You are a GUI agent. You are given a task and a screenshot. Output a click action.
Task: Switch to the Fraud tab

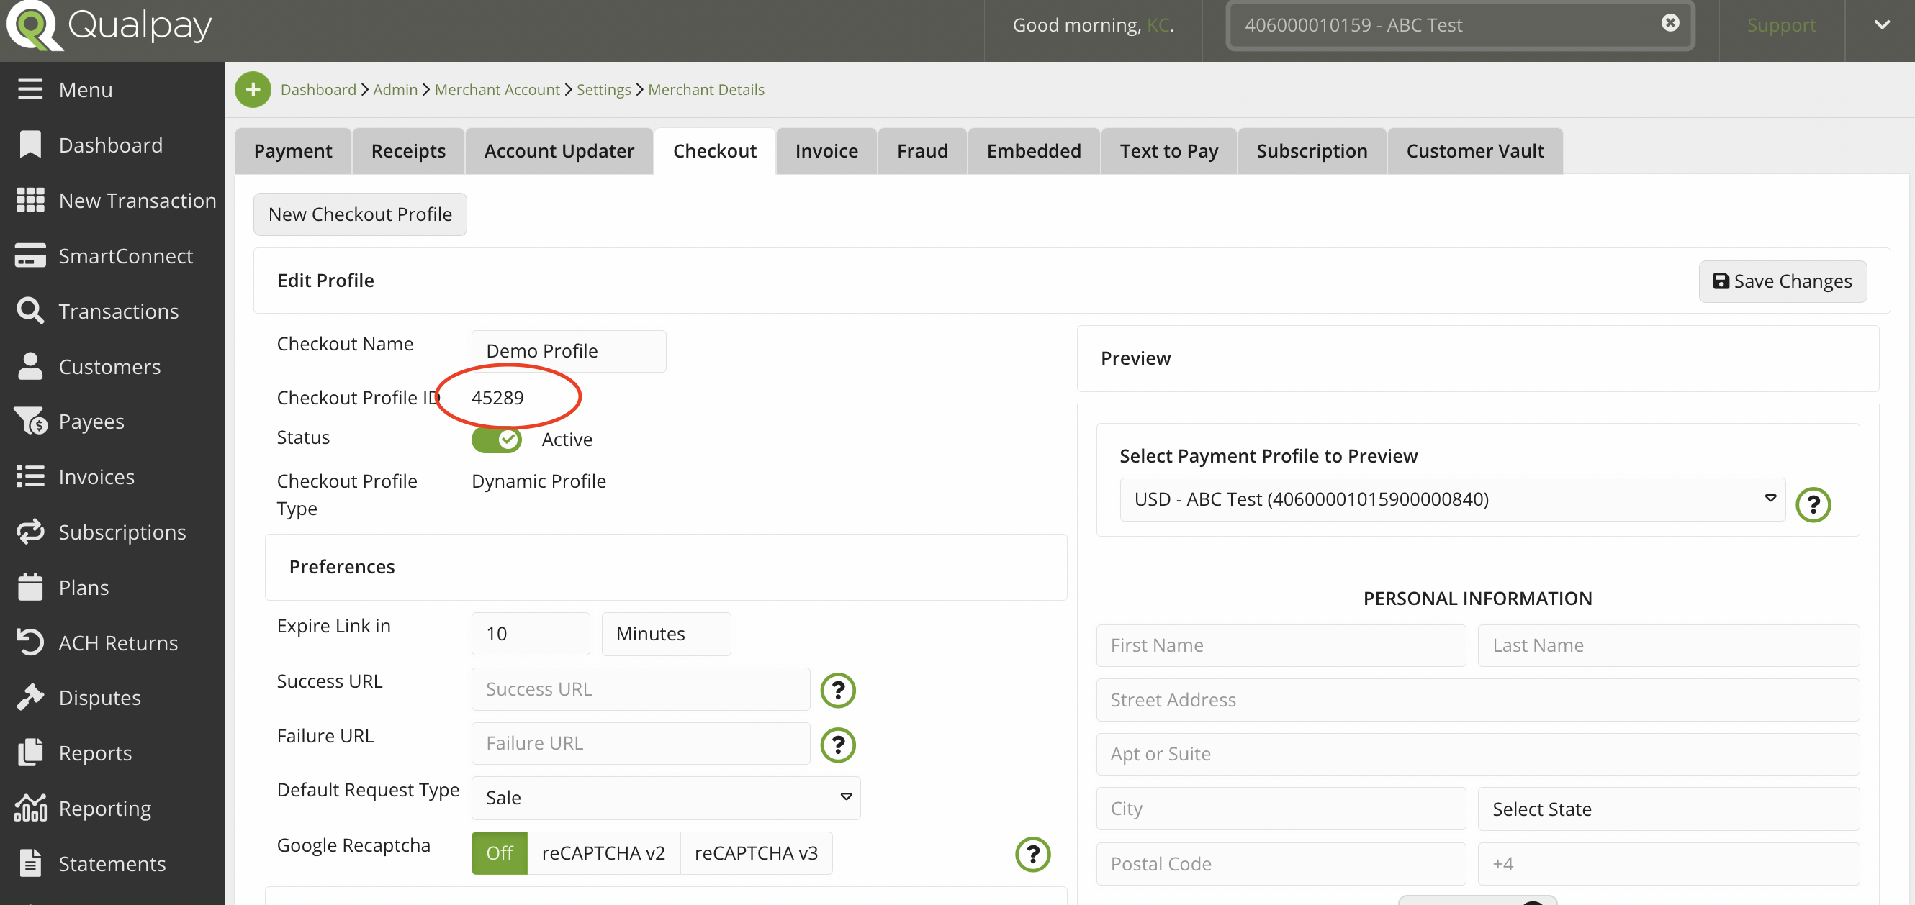[x=922, y=151]
